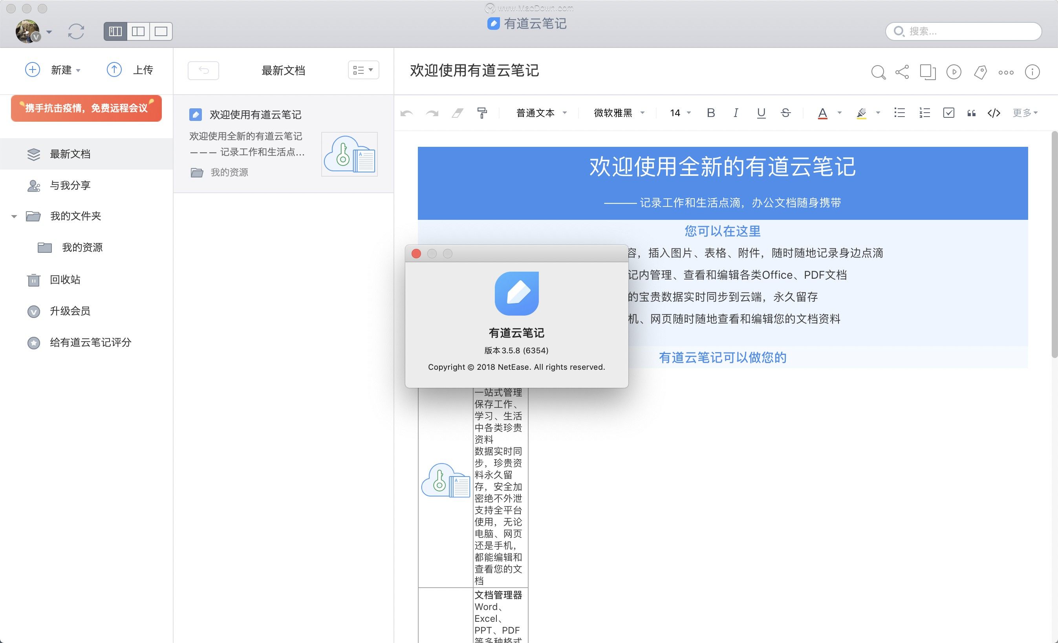This screenshot has width=1058, height=643.
Task: Click the editor vertical scrollbar
Action: (x=1054, y=245)
